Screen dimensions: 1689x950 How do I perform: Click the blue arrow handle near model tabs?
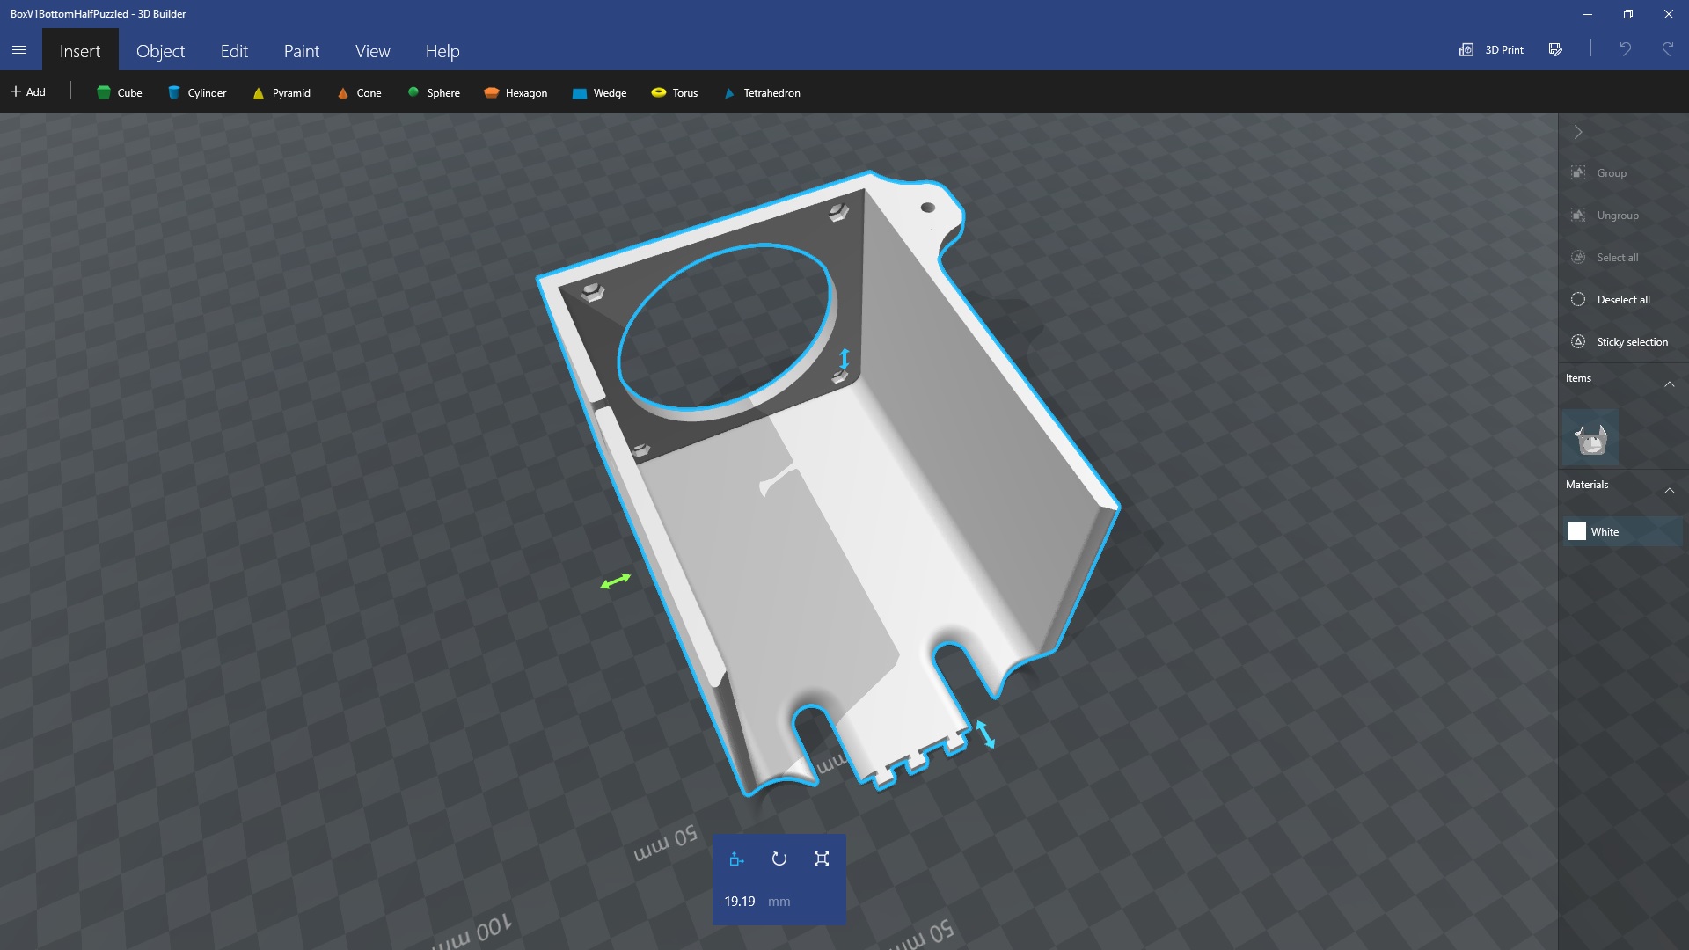(985, 734)
